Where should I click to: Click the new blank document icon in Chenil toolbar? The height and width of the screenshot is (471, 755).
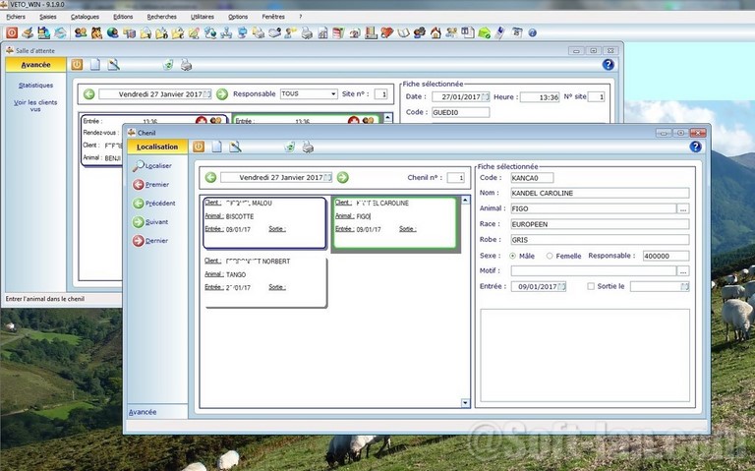coord(216,147)
